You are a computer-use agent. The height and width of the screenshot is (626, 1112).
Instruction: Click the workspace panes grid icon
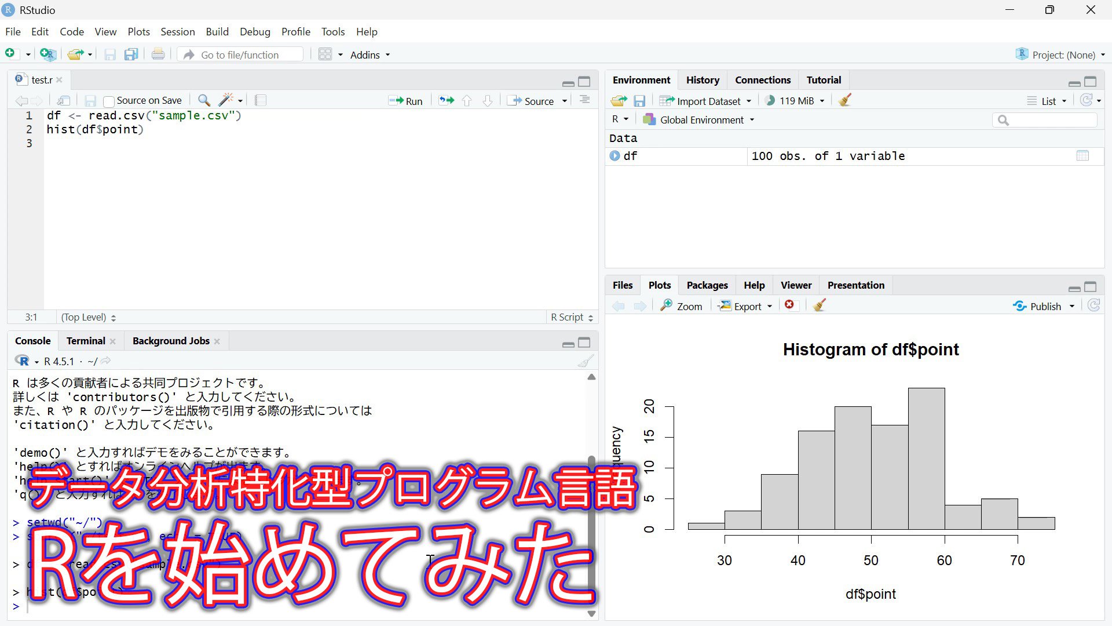pos(325,54)
